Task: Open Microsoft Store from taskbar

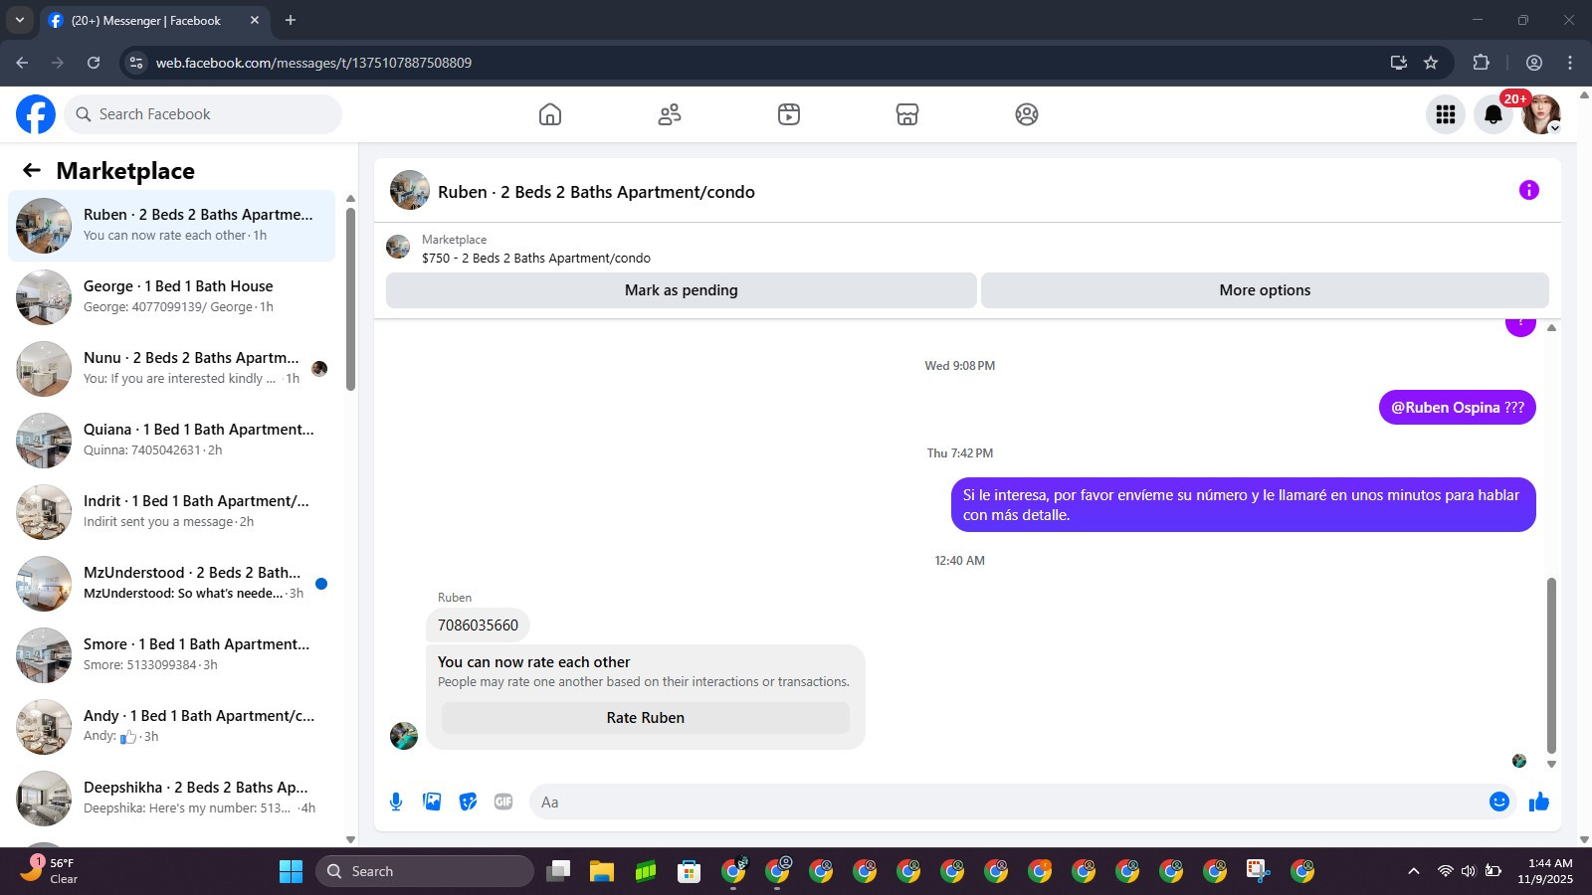Action: point(690,871)
